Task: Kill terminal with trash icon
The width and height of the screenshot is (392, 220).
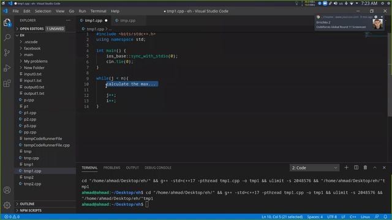Action: tap(365, 167)
